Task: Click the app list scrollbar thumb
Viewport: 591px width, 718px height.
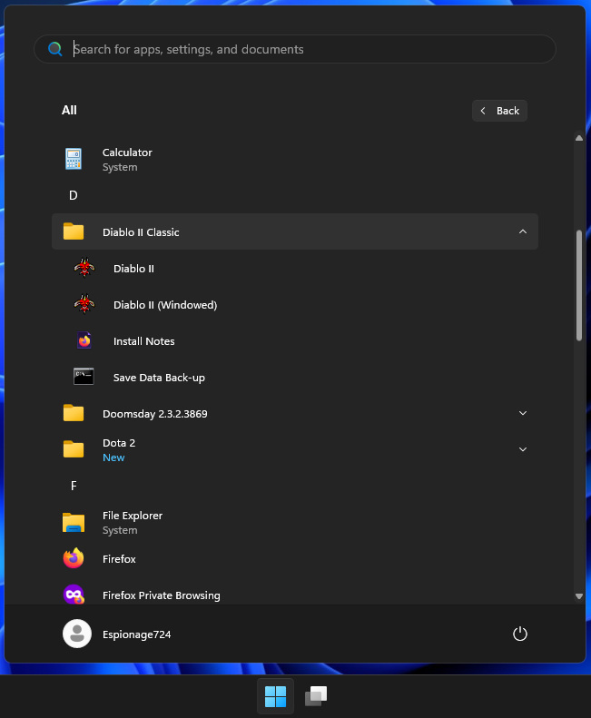Action: [x=579, y=285]
